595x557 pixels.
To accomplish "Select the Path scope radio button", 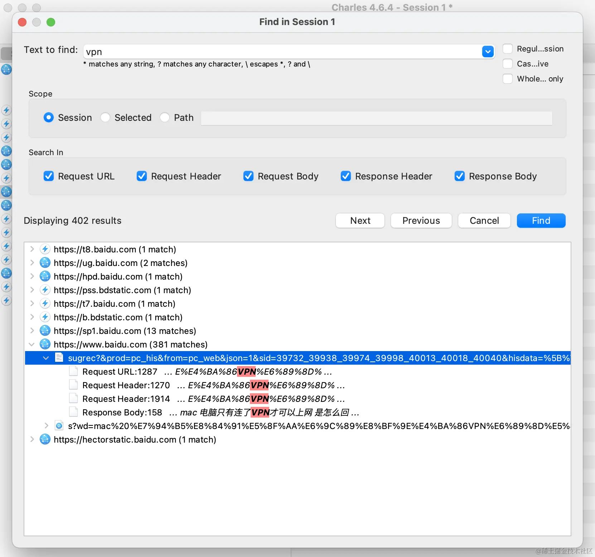I will click(x=165, y=118).
